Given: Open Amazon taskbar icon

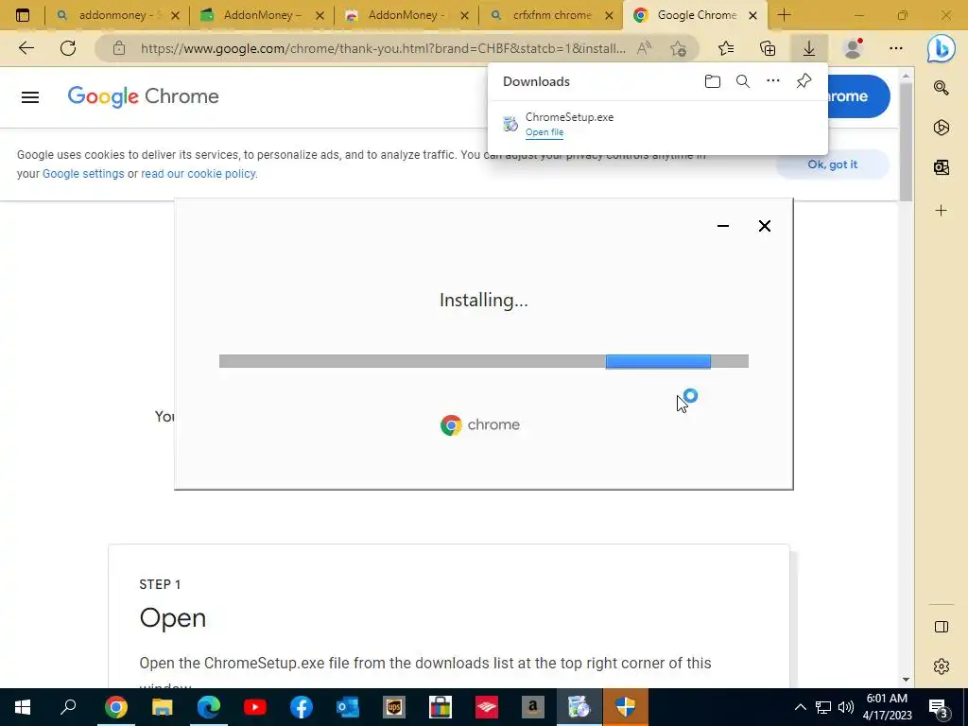Looking at the screenshot, I should pos(532,707).
